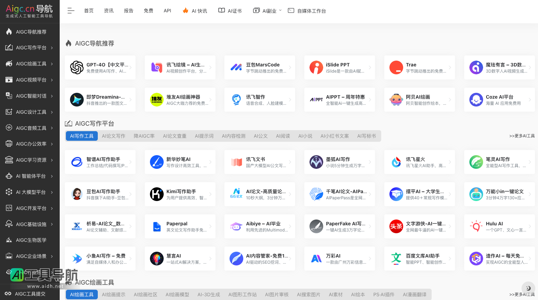The image size is (538, 300).
Task: Click the >>更多AI工具 link in writing section
Action: pos(522,136)
